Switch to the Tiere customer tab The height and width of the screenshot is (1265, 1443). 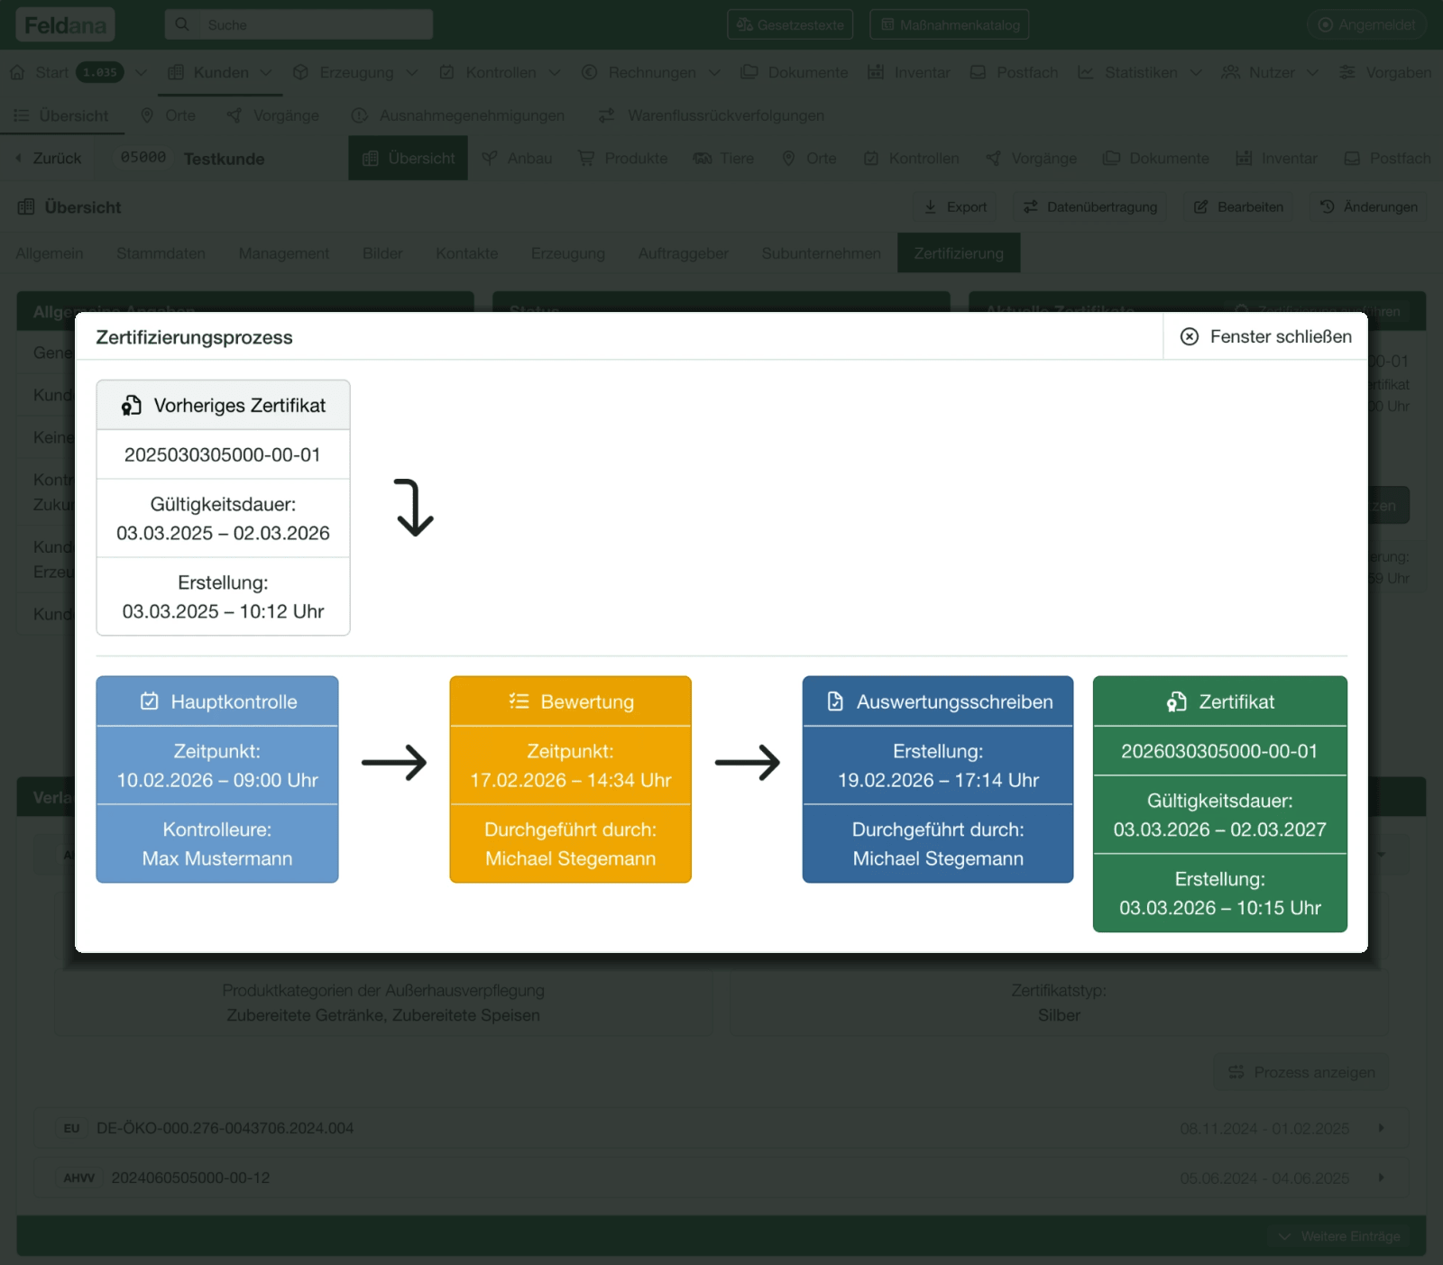pyautogui.click(x=723, y=158)
